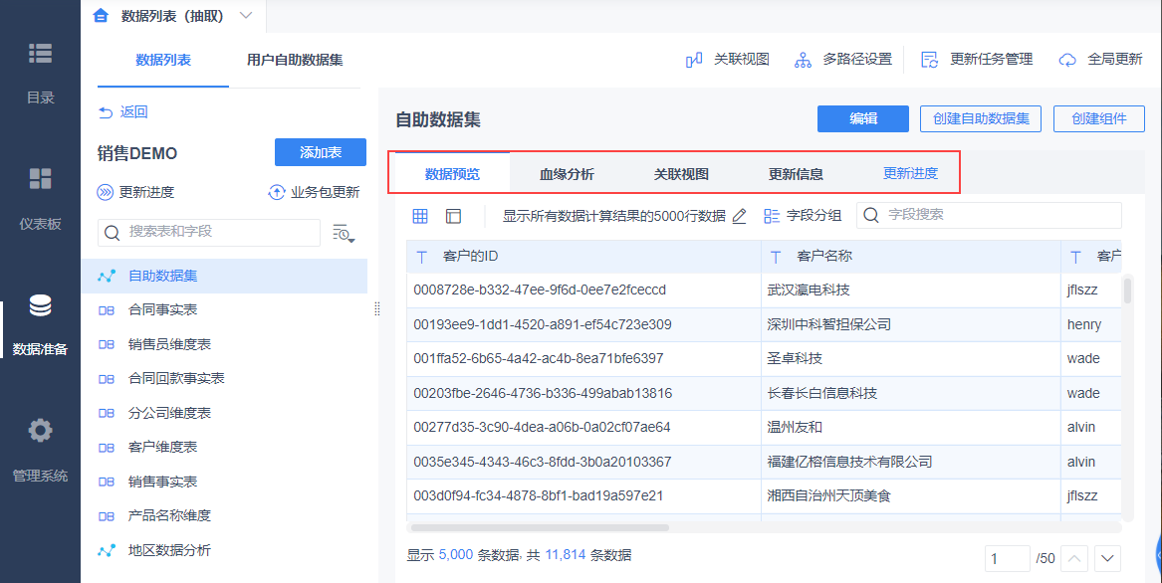Click the blue 添加表 button
1162x583 pixels.
click(321, 152)
